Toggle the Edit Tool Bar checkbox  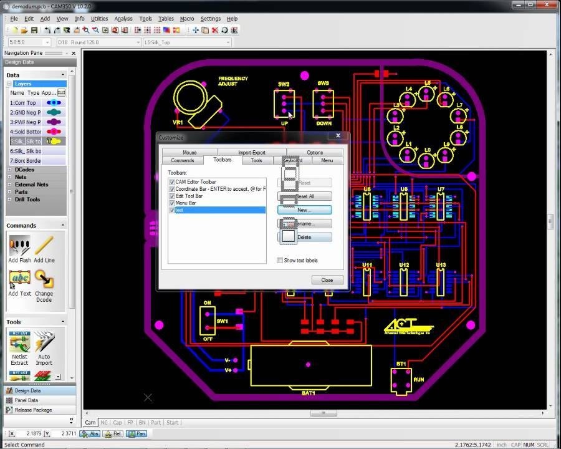click(172, 196)
